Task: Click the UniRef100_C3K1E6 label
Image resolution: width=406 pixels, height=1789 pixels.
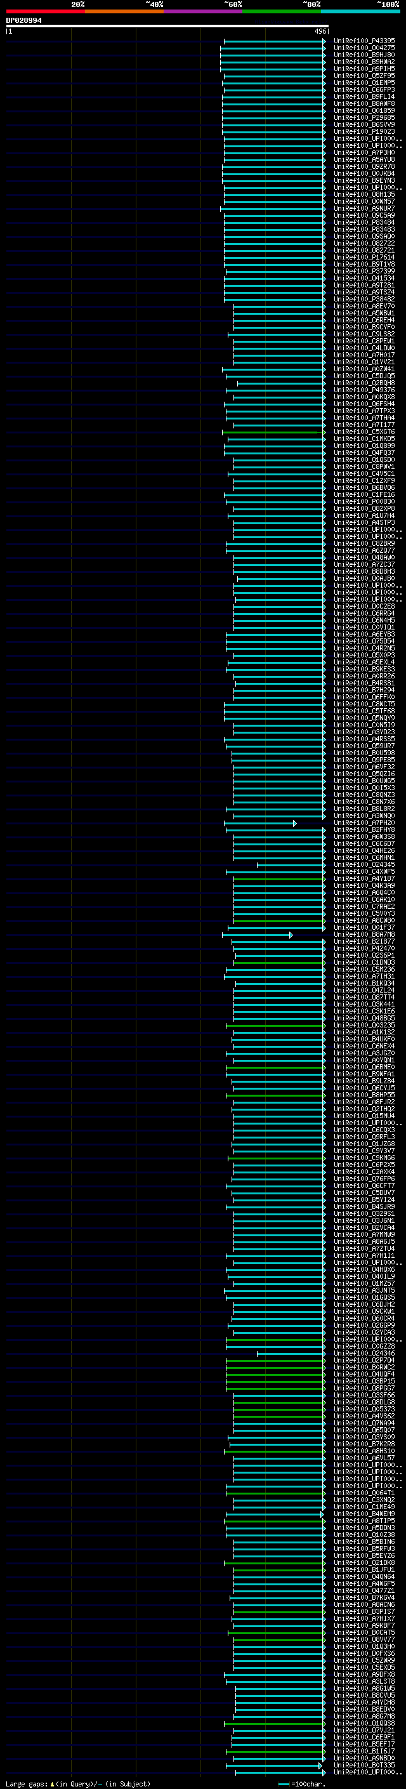Action: (x=364, y=1011)
